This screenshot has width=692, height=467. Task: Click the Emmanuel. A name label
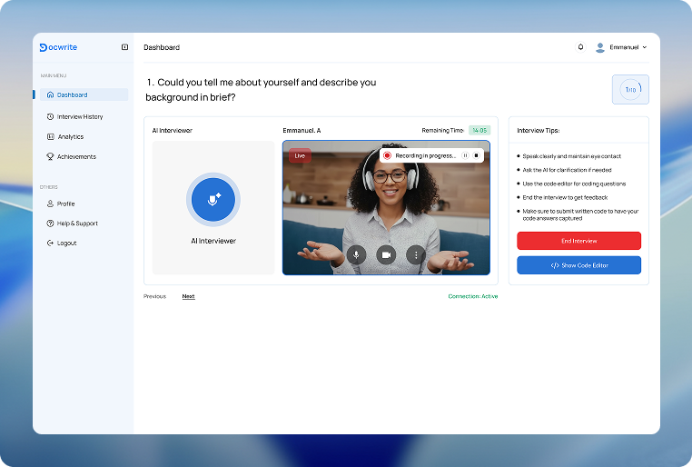[302, 131]
